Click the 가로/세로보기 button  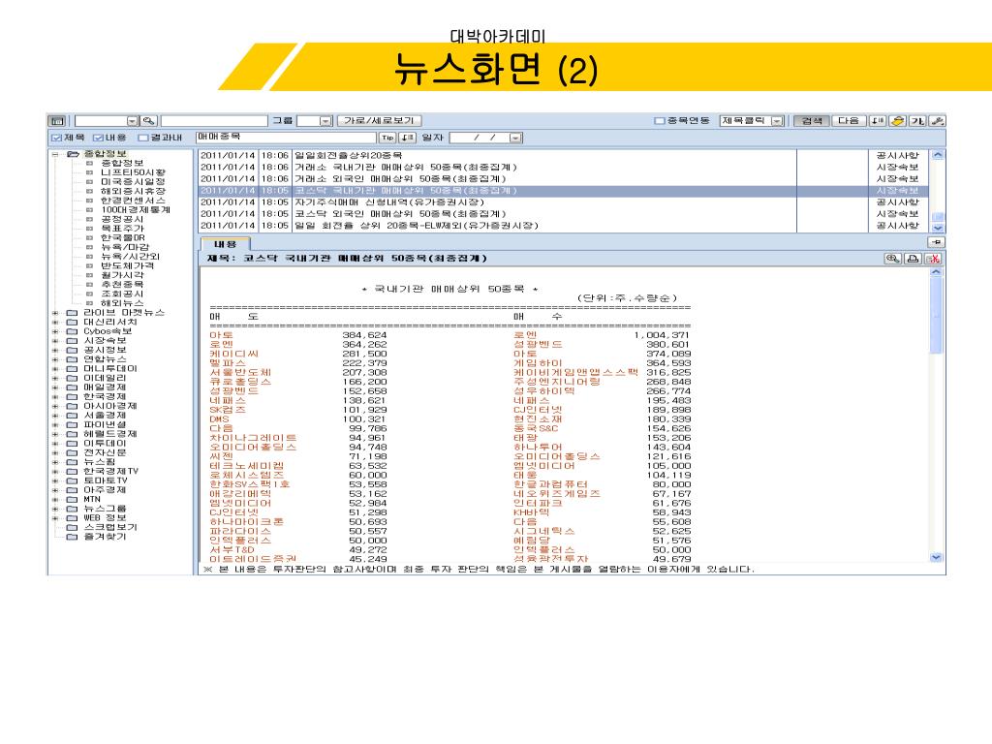point(379,121)
